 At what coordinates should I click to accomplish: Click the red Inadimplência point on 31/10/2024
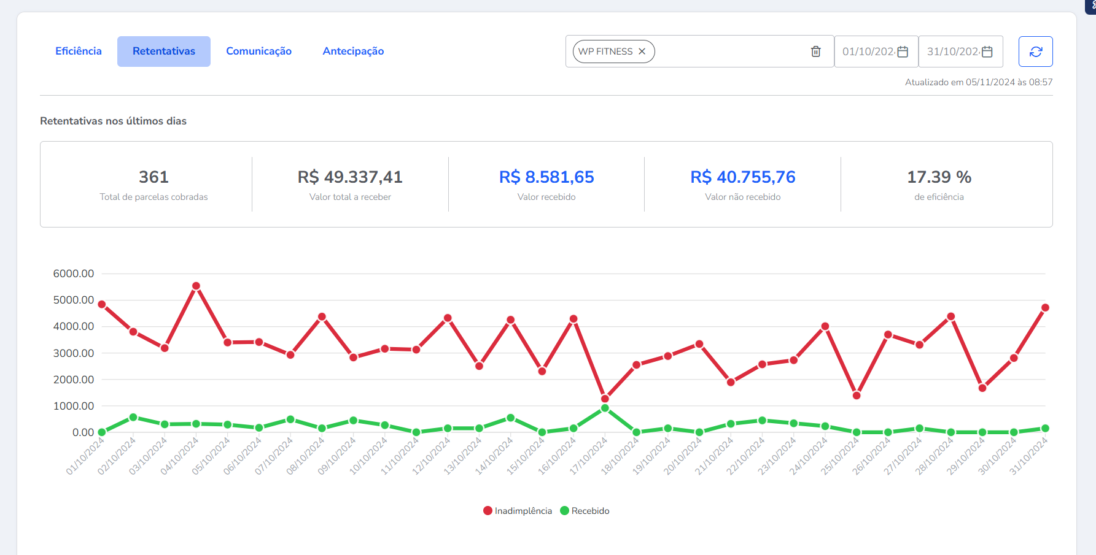[1045, 308]
